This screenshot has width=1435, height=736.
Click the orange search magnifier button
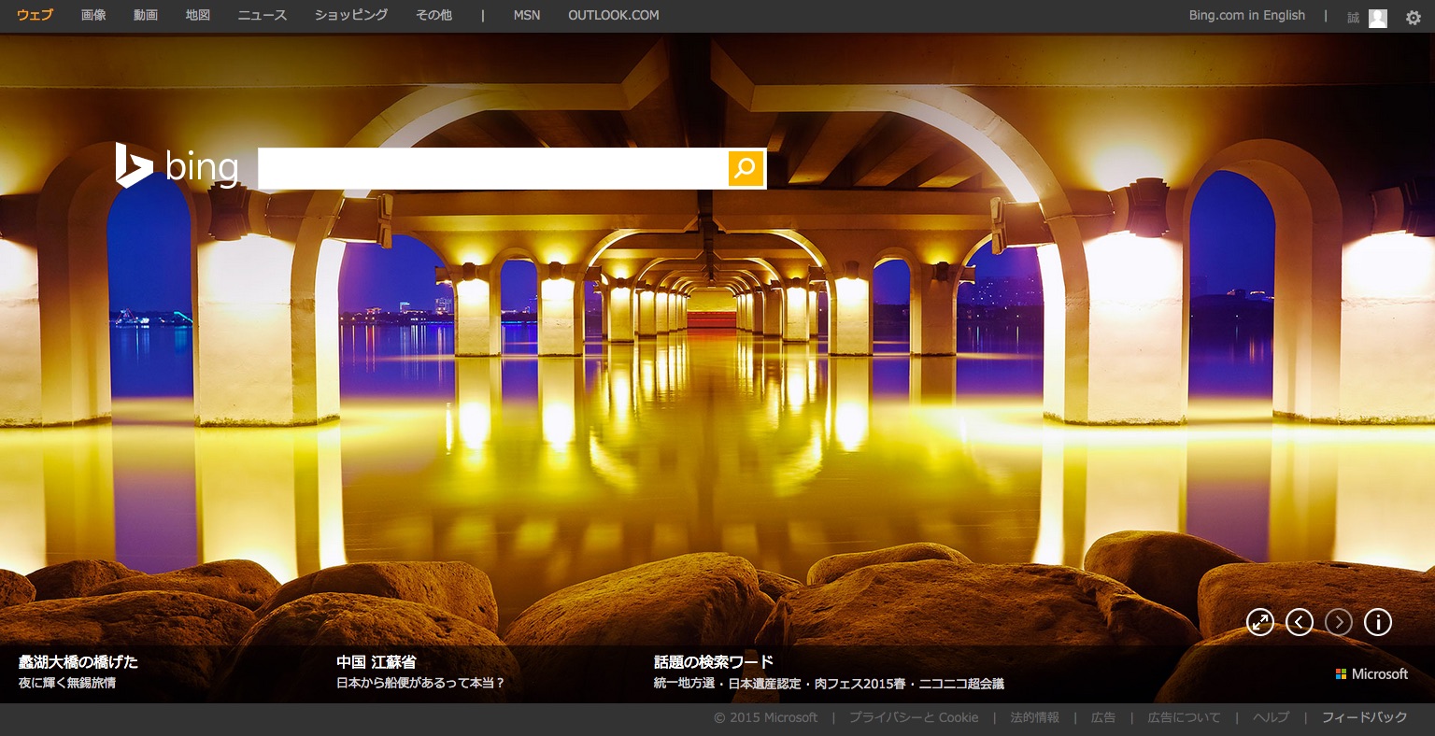tap(746, 168)
